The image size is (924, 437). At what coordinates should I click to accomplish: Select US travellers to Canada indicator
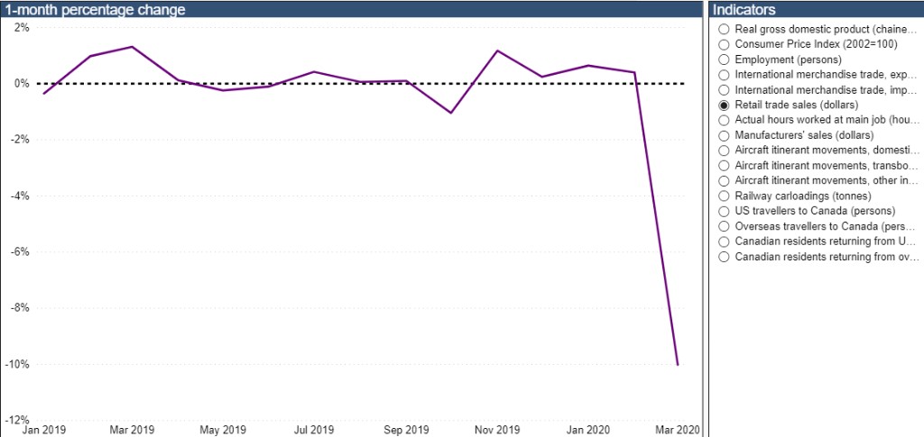(724, 212)
